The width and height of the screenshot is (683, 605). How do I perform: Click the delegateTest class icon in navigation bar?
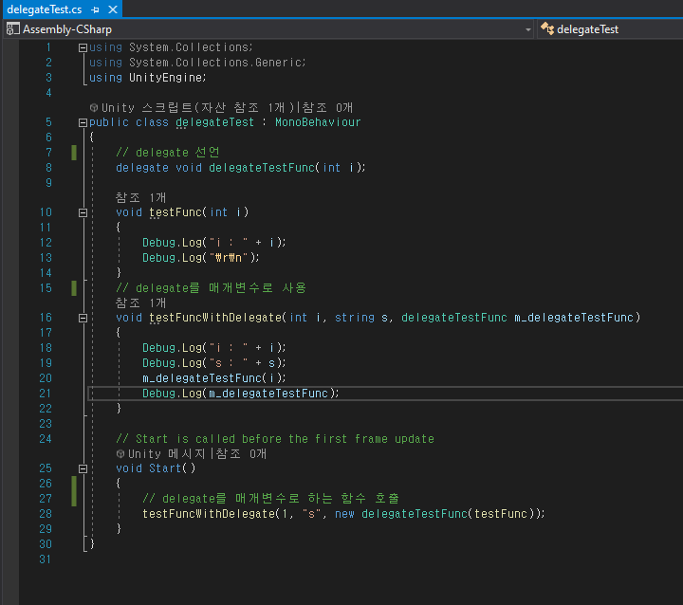(547, 28)
